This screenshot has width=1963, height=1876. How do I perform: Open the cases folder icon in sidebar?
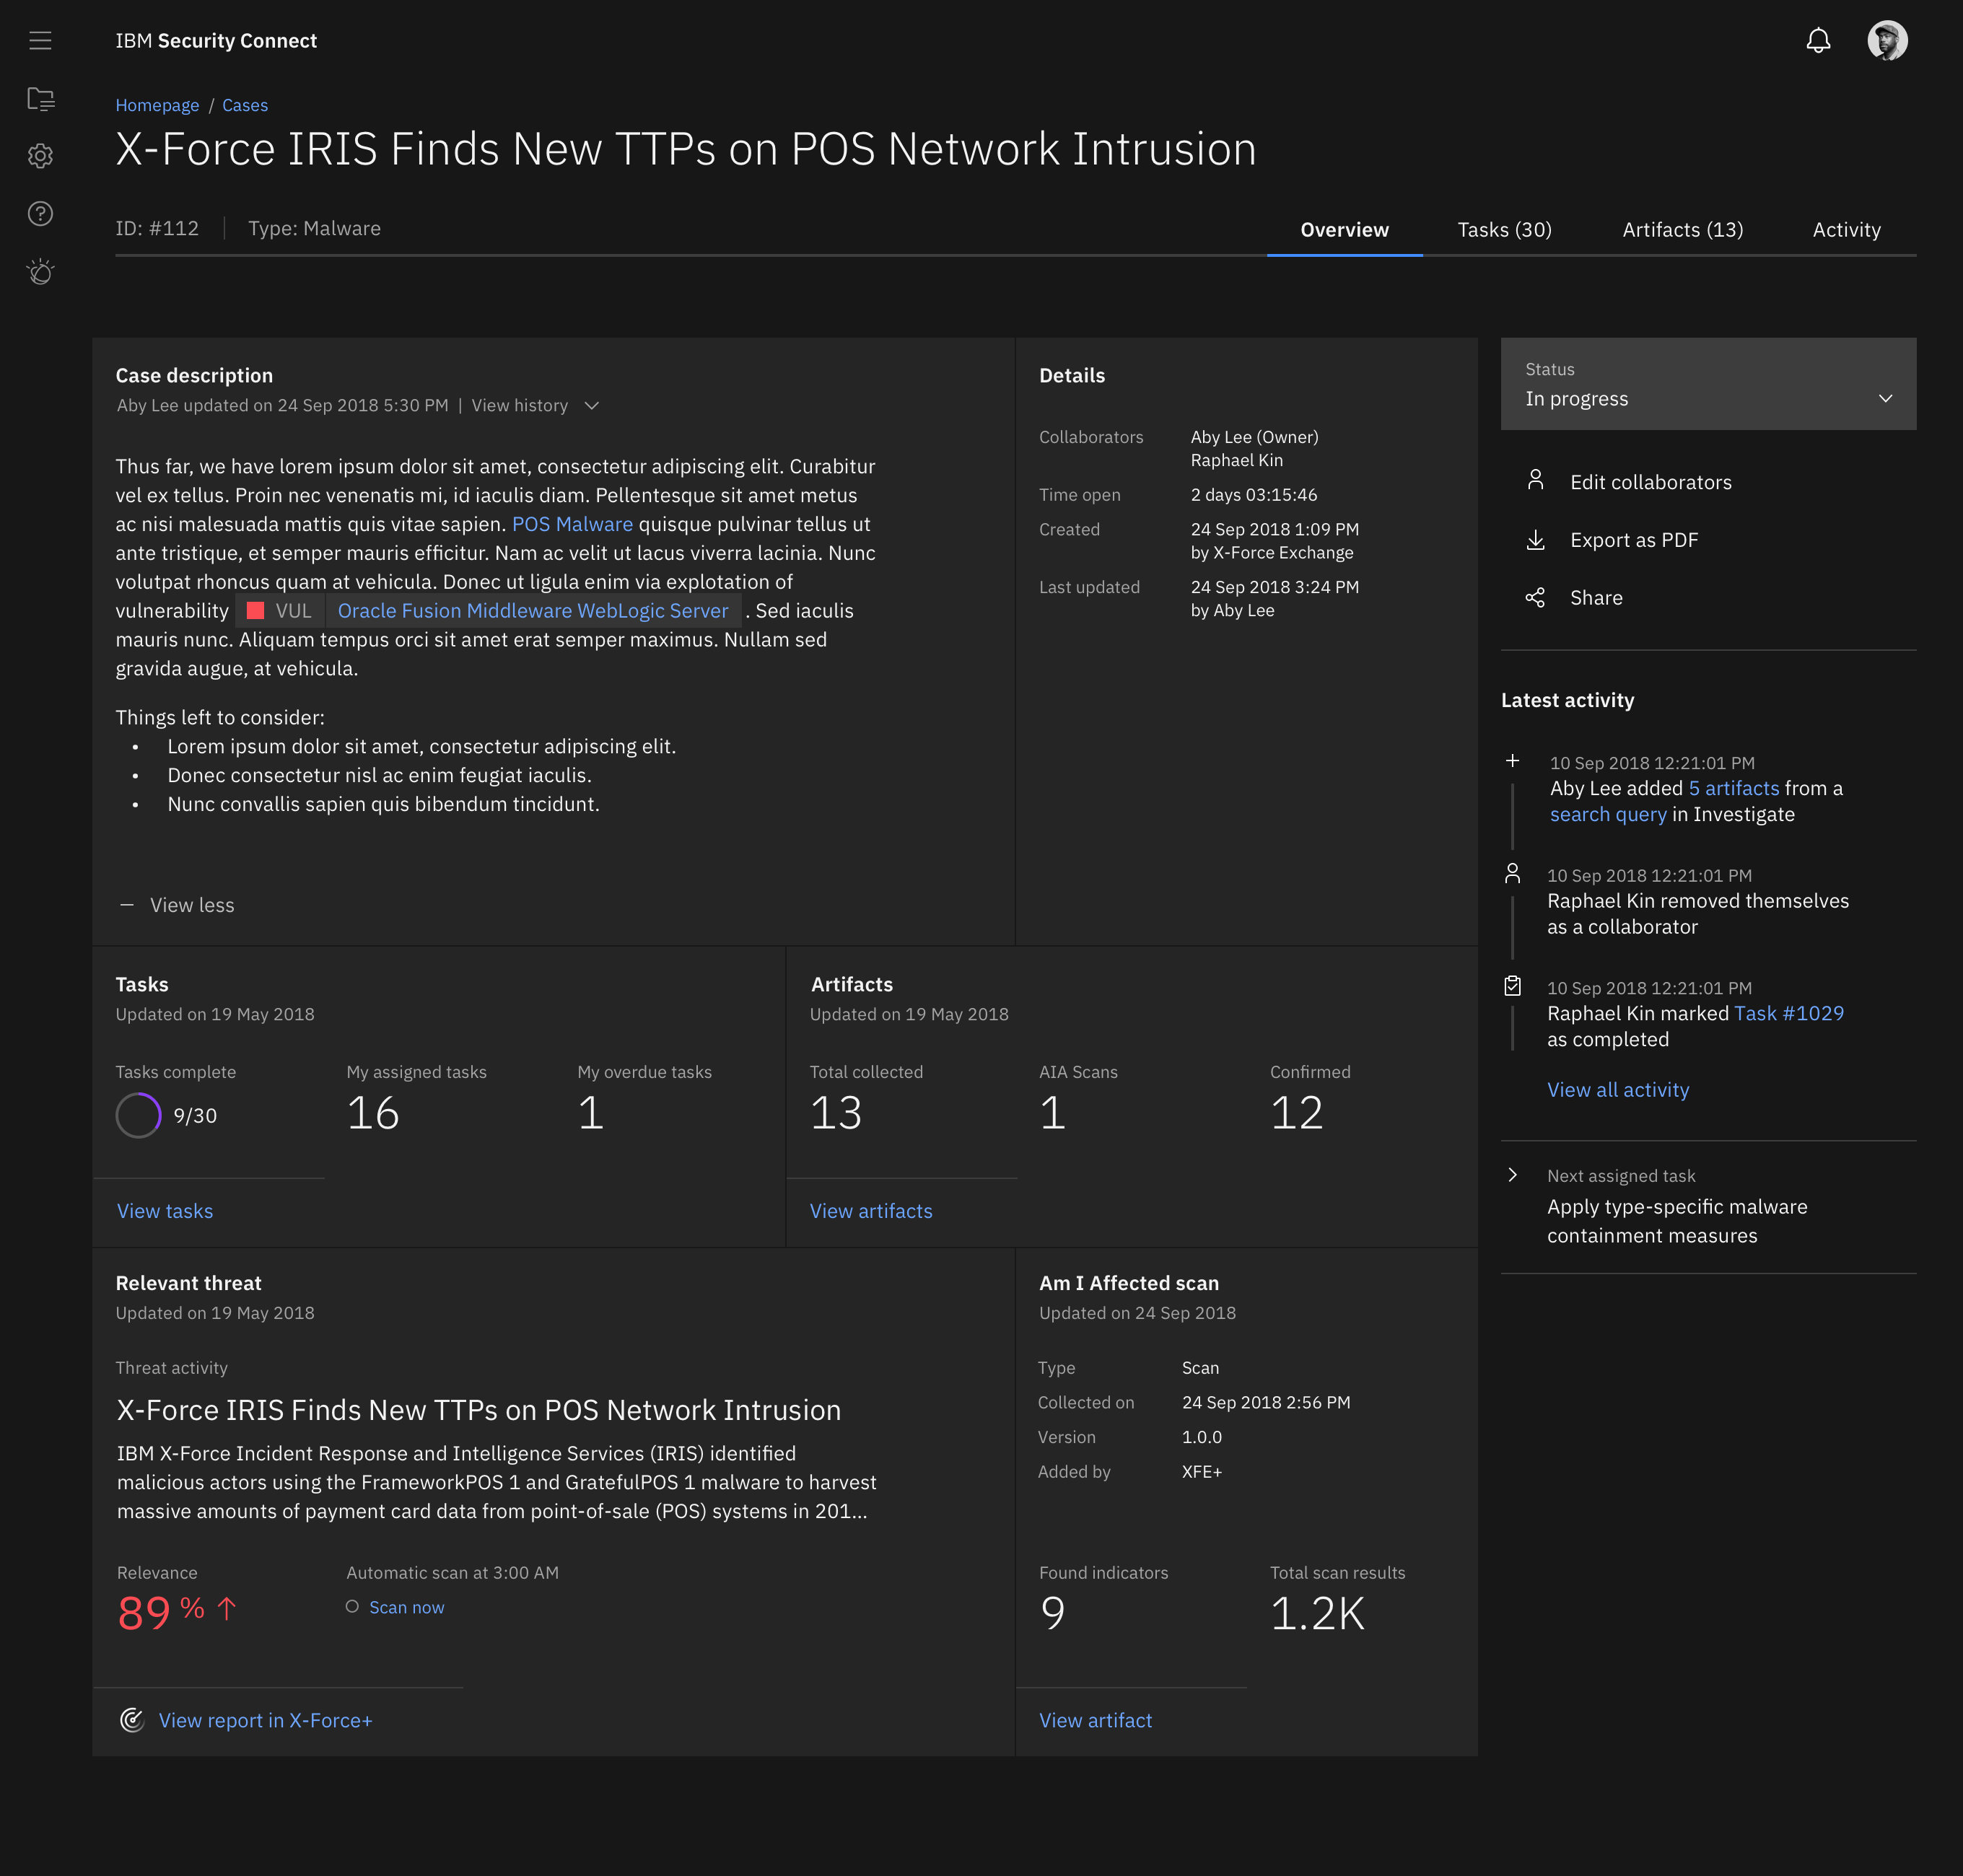pyautogui.click(x=40, y=98)
